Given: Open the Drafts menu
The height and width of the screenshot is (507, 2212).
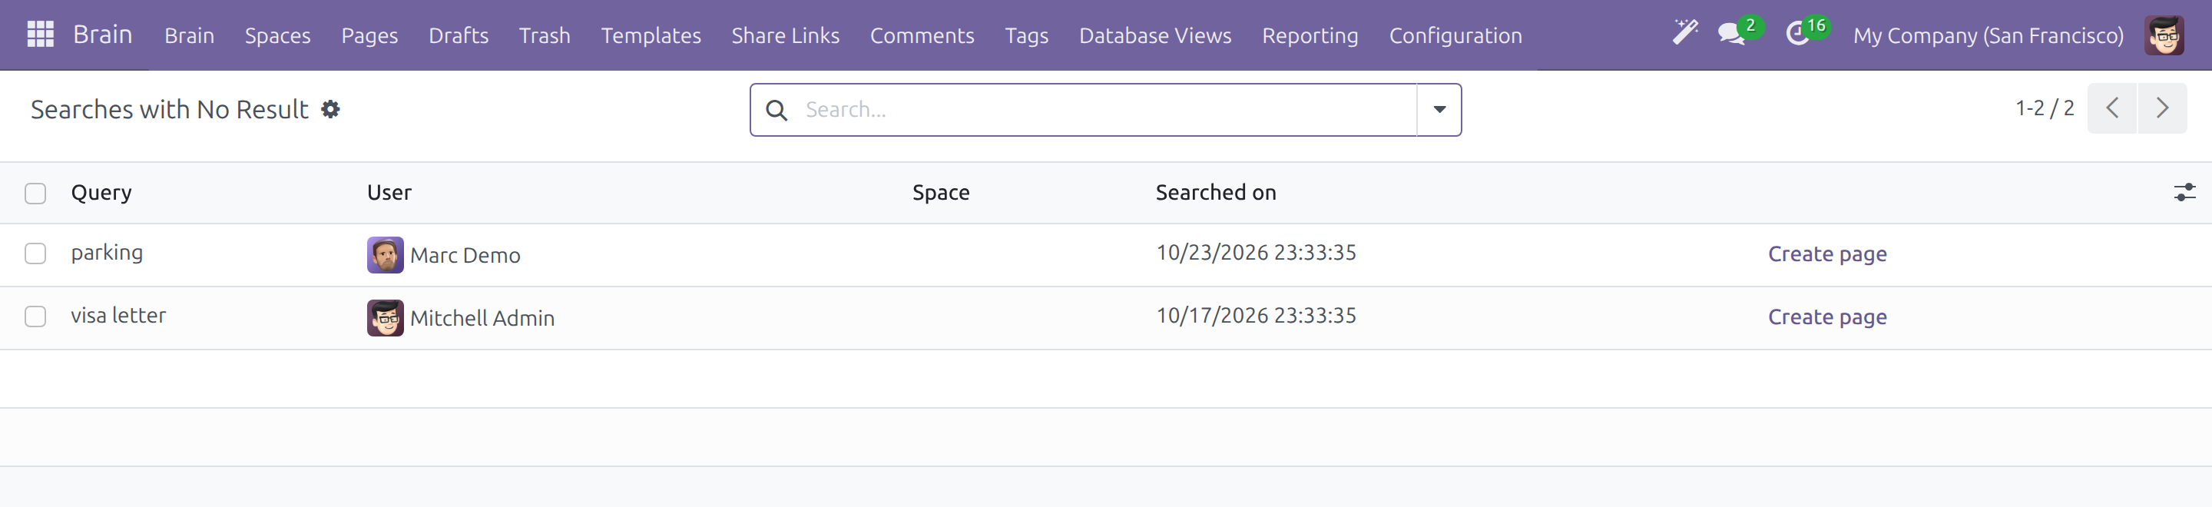Looking at the screenshot, I should pyautogui.click(x=459, y=35).
